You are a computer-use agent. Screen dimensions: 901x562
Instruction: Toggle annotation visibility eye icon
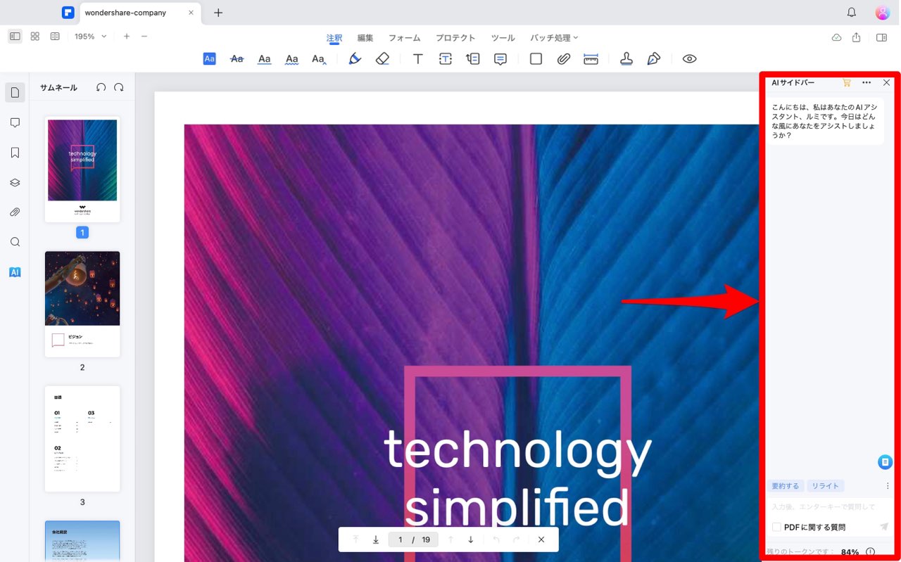pyautogui.click(x=690, y=59)
